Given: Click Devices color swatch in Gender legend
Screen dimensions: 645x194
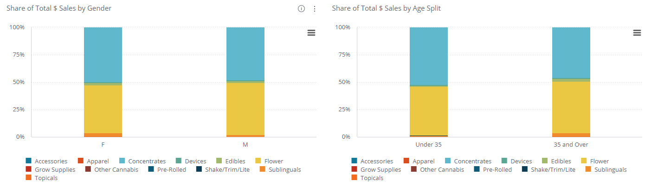Looking at the screenshot, I should (179, 162).
